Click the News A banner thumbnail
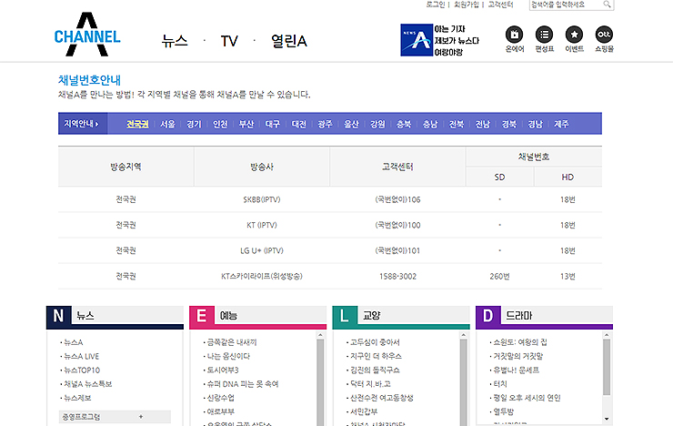The width and height of the screenshot is (673, 426). pyautogui.click(x=417, y=40)
